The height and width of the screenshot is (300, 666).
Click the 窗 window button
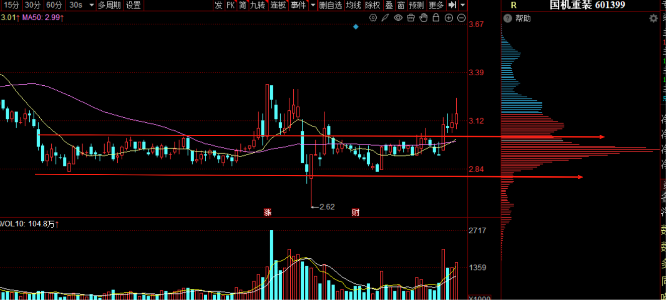pos(401,5)
